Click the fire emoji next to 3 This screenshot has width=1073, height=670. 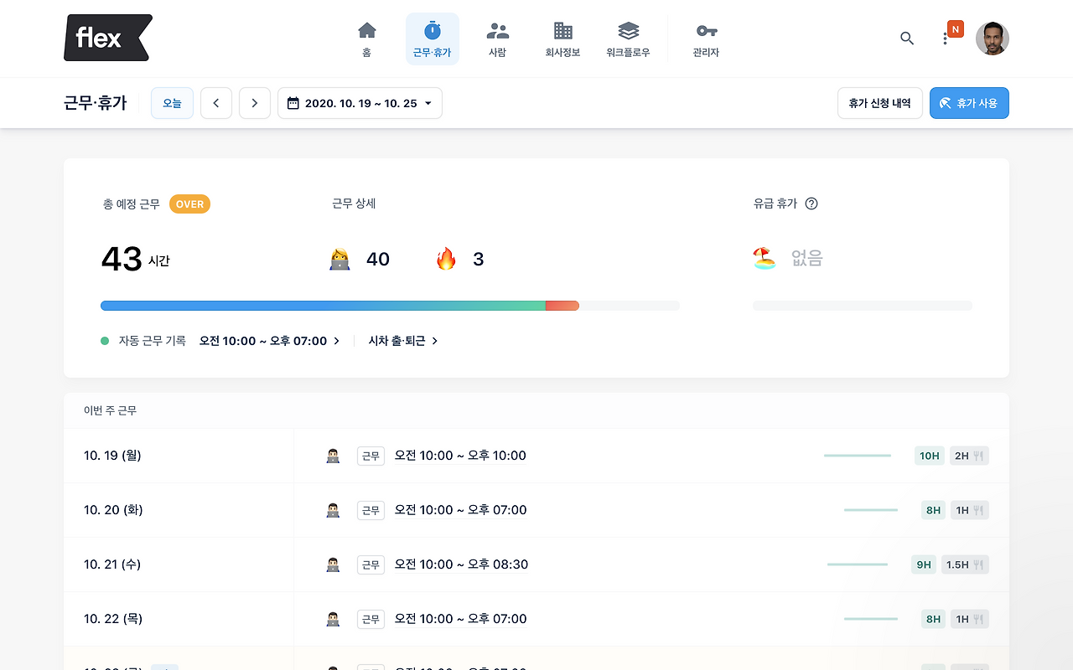446,259
